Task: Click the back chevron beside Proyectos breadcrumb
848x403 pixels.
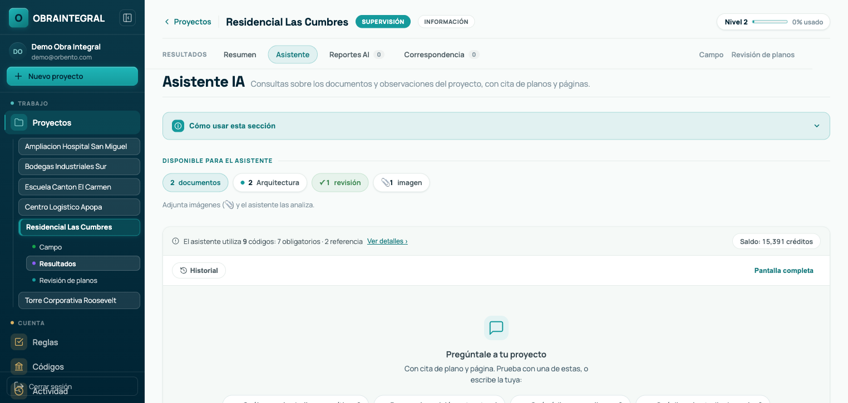Action: [x=167, y=22]
